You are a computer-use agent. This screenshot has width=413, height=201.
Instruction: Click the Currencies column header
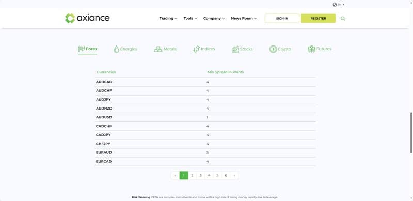pyautogui.click(x=106, y=72)
